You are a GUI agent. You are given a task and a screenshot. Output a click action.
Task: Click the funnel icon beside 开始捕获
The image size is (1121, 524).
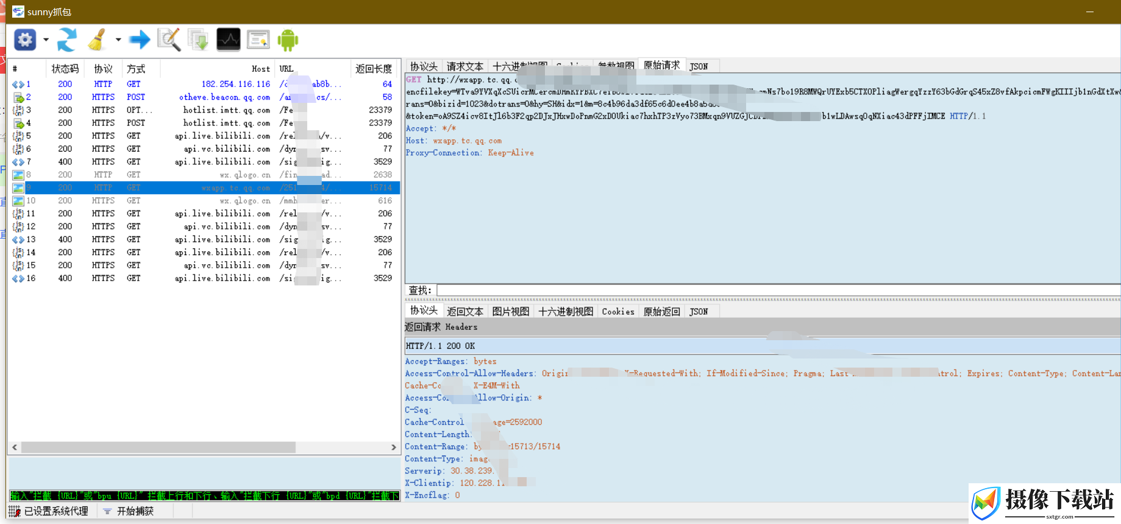tap(107, 511)
